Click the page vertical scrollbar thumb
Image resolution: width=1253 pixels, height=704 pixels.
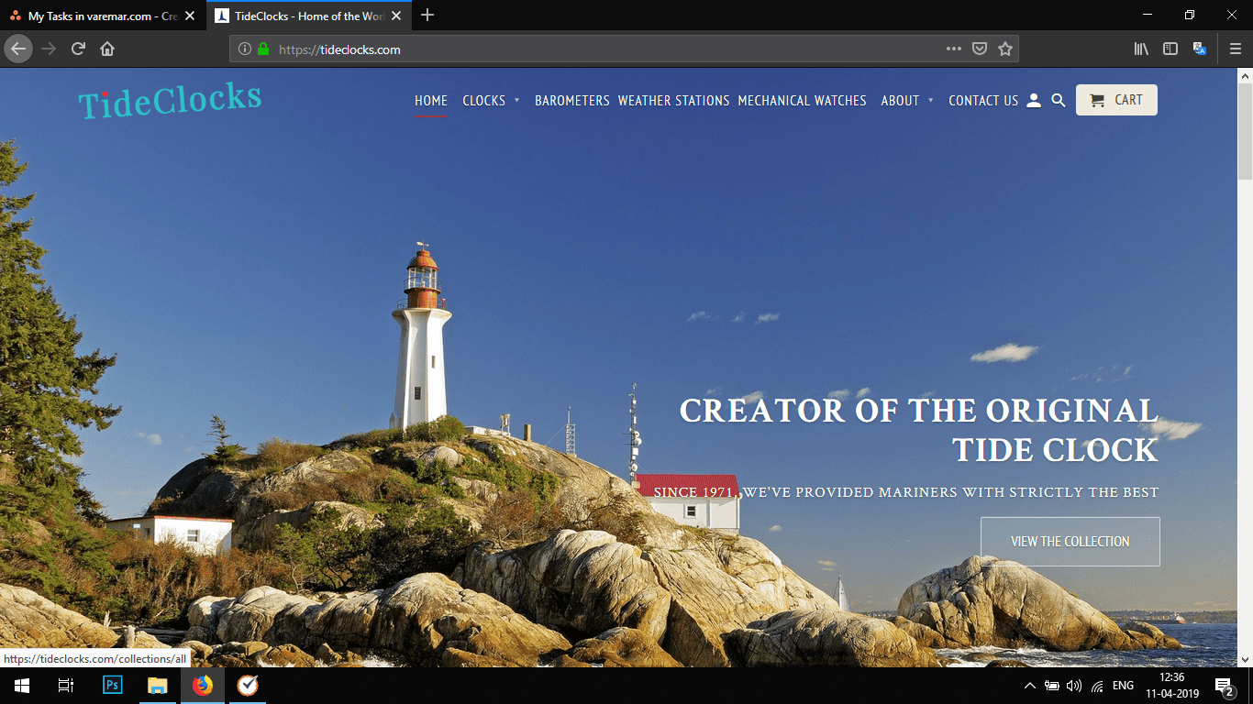point(1245,133)
